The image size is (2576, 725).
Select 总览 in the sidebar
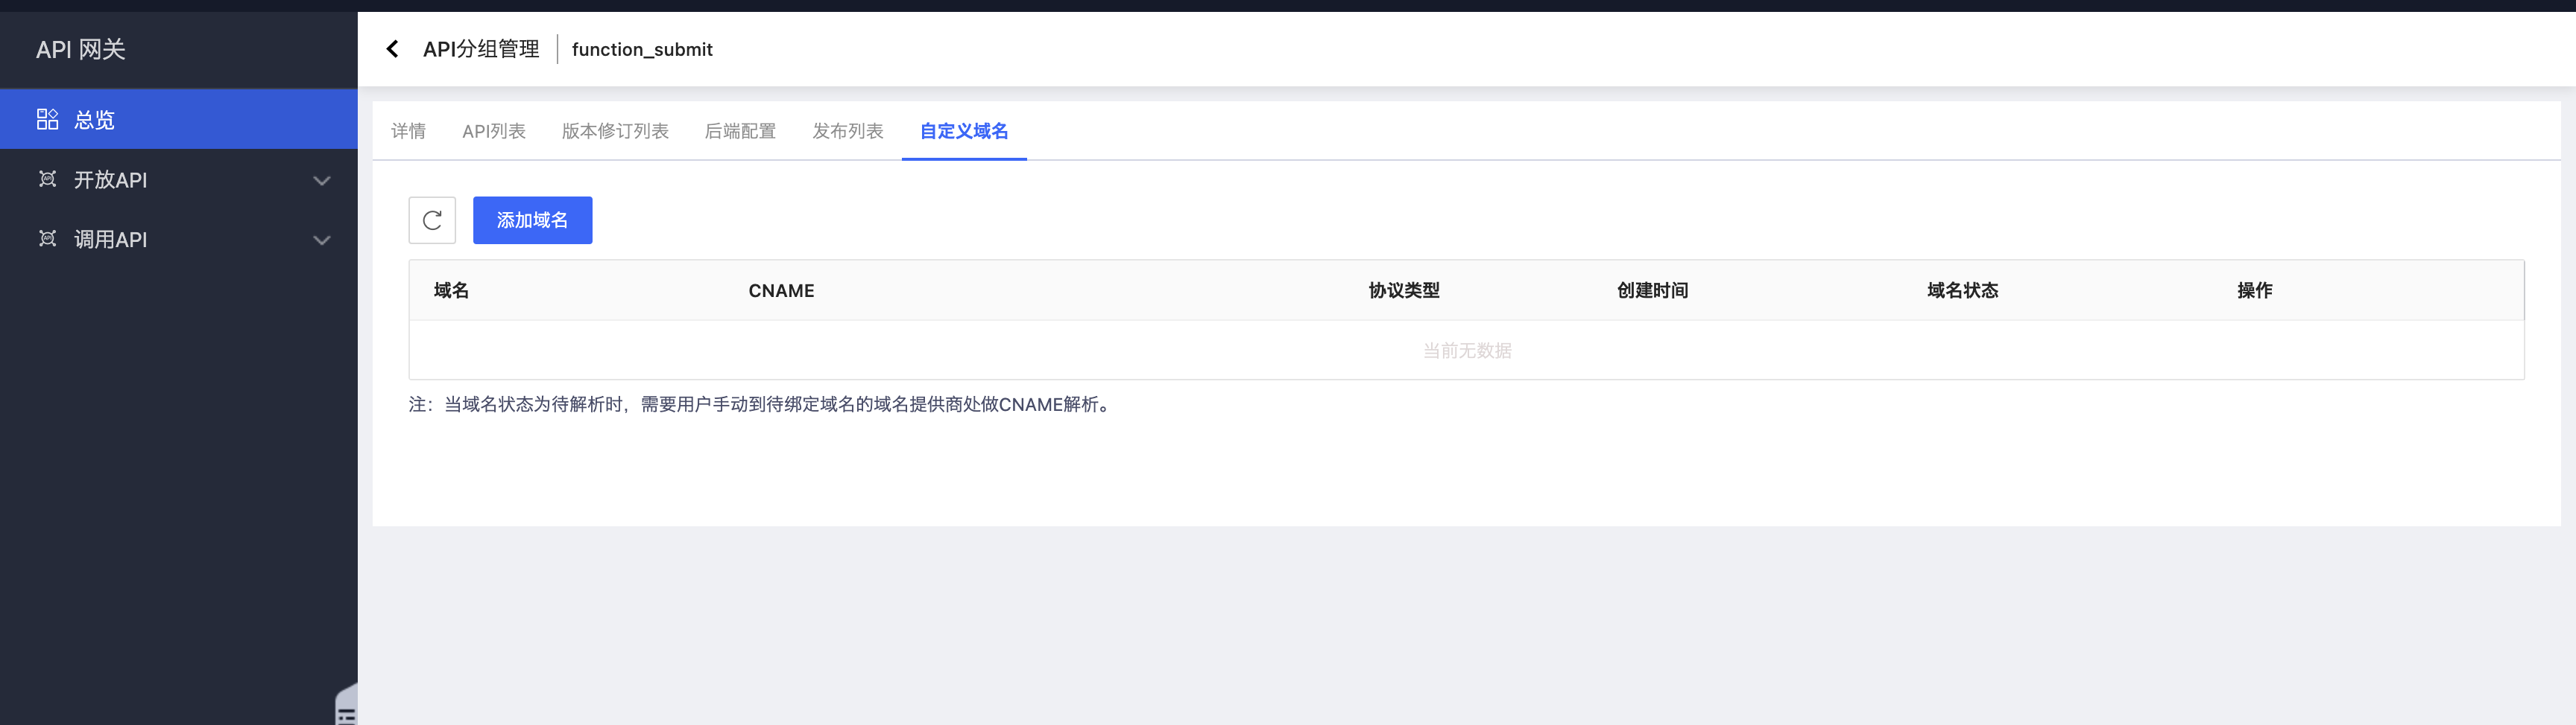(179, 120)
